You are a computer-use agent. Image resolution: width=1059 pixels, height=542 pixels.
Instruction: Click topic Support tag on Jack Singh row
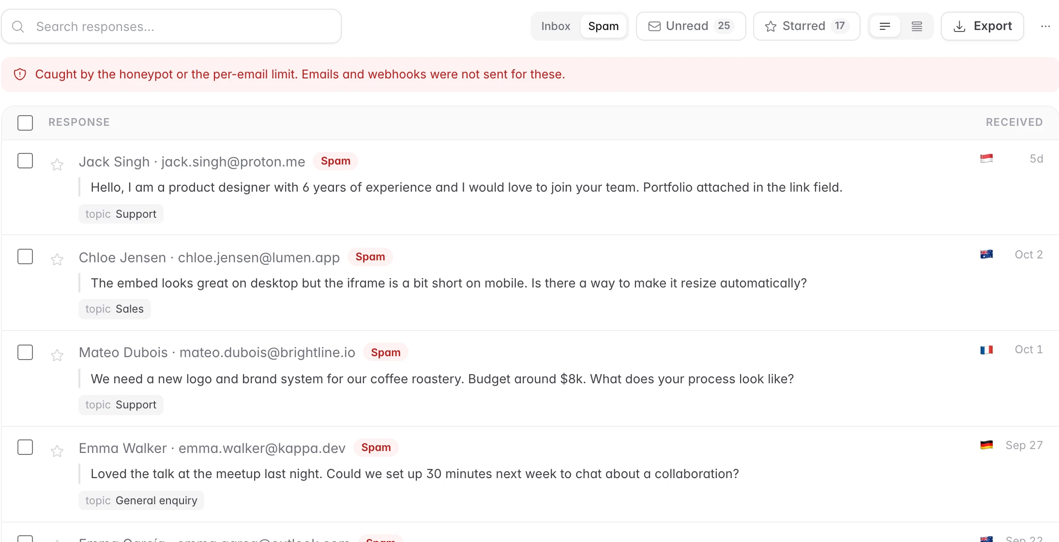point(121,214)
